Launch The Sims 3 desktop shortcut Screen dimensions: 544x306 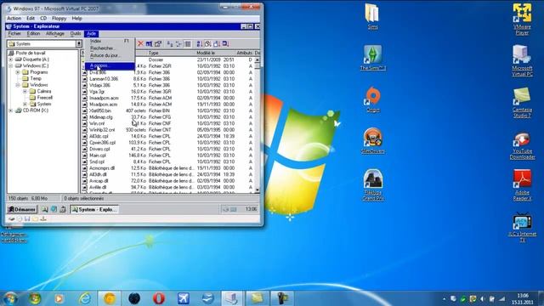(x=372, y=58)
